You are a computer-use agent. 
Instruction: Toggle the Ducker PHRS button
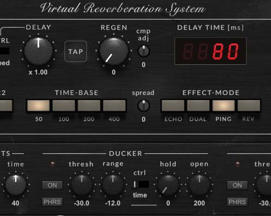(53, 202)
